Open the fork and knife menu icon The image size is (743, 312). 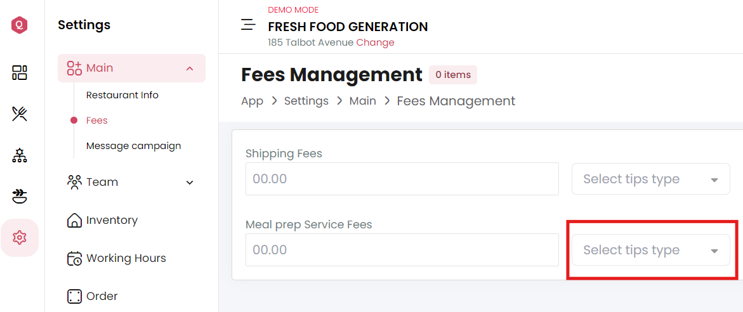tap(20, 114)
